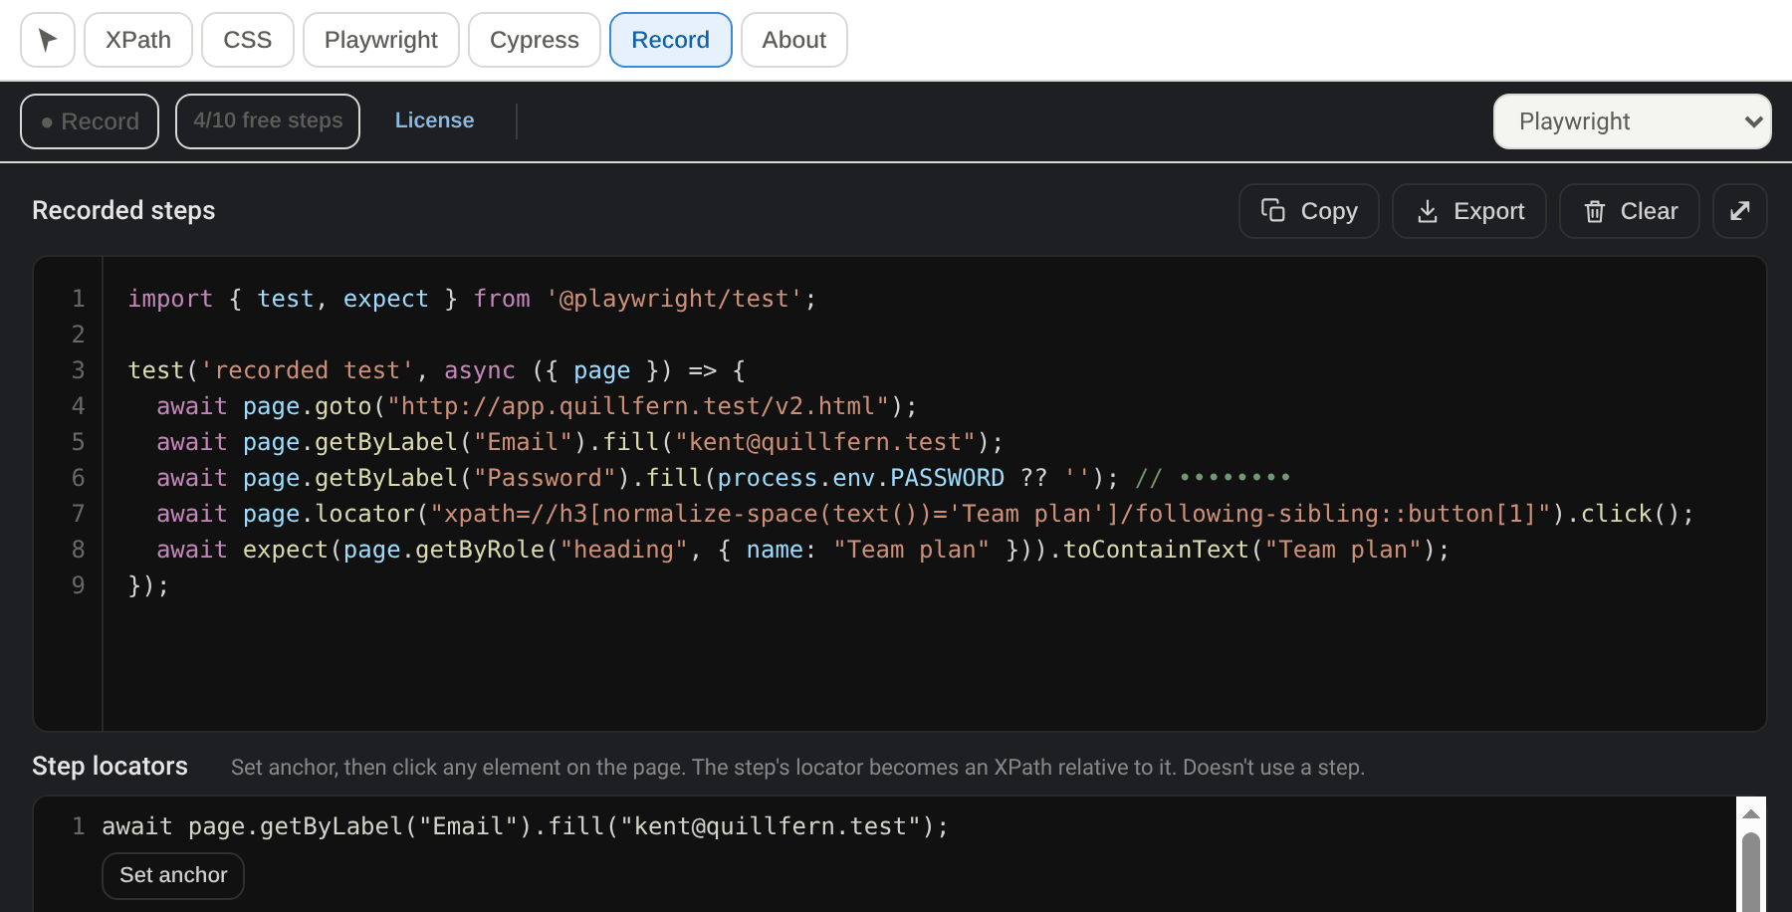Open the XPath tab
Viewport: 1792px width, 912px height.
coord(138,40)
